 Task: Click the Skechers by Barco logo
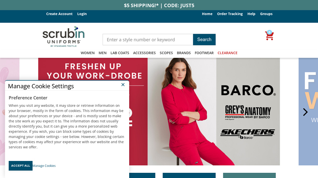click(247, 134)
